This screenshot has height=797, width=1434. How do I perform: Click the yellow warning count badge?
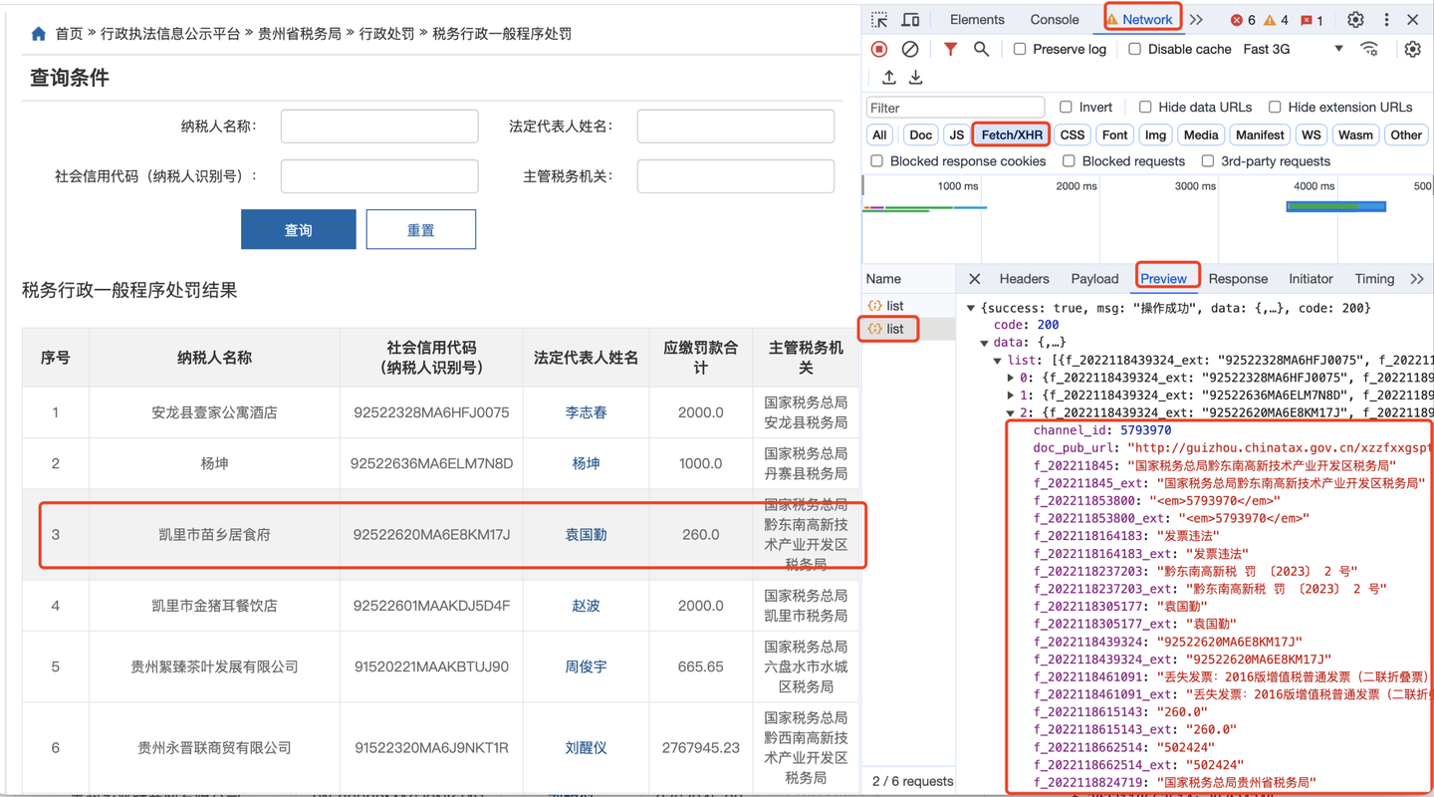[1276, 20]
